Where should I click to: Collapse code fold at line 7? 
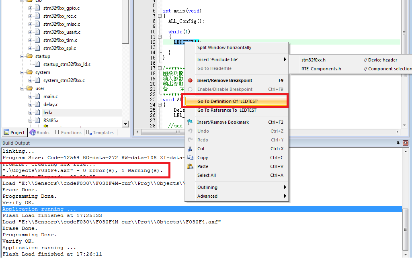(x=160, y=16)
